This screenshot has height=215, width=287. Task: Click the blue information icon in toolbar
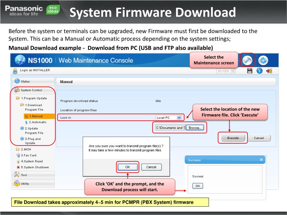pyautogui.click(x=259, y=71)
